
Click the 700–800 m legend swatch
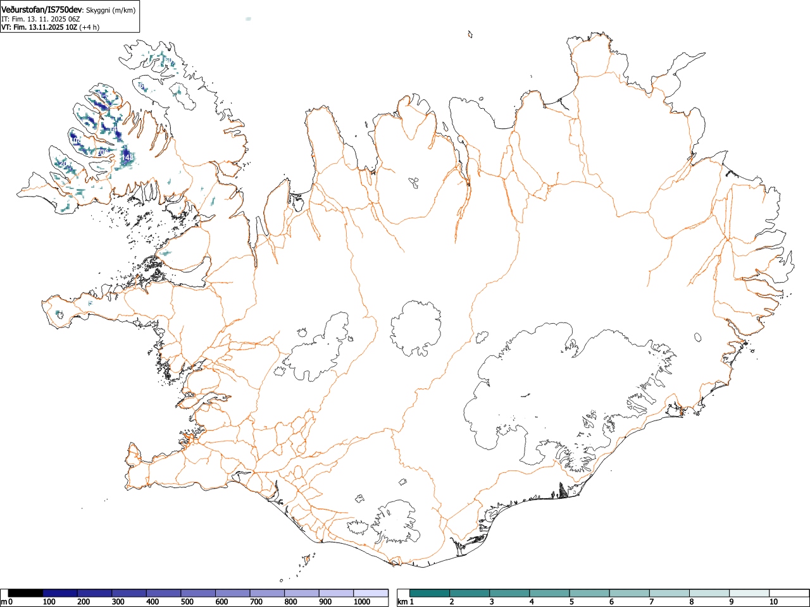click(x=267, y=593)
